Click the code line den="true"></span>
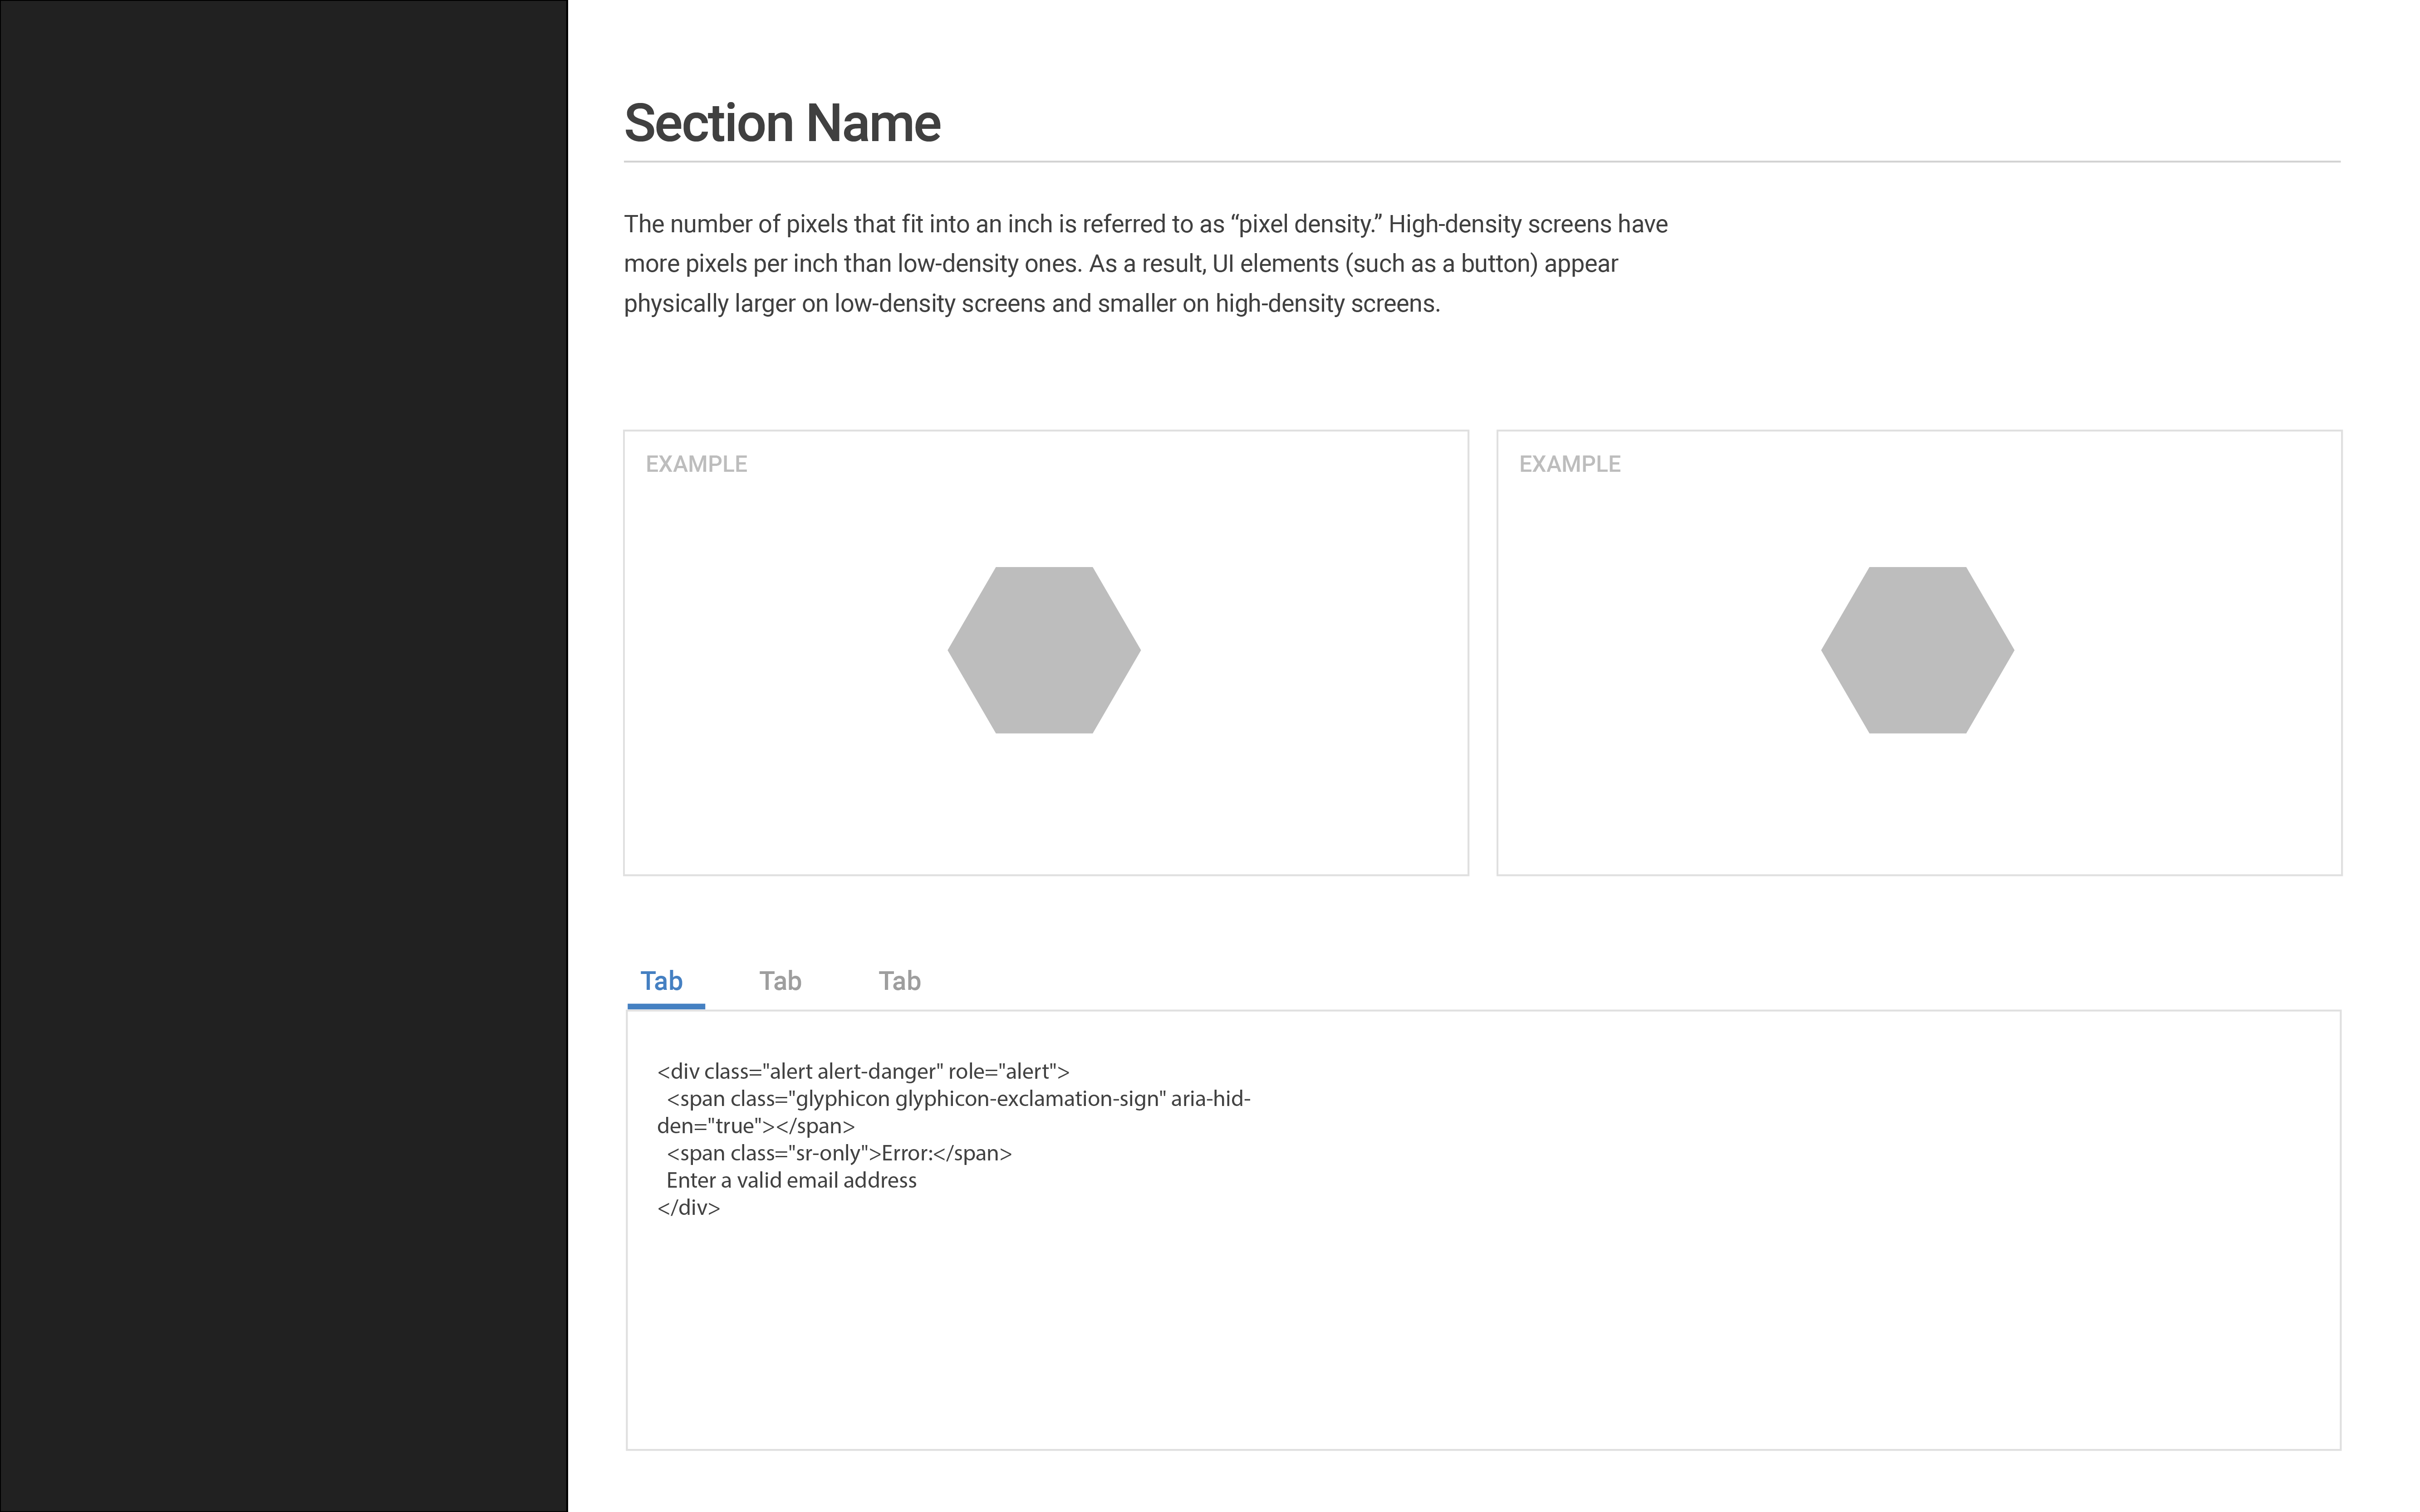 coord(756,1126)
